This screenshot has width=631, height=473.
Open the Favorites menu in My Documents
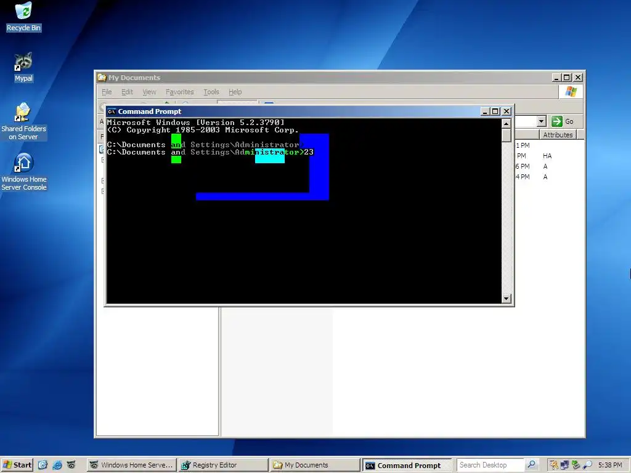(179, 92)
